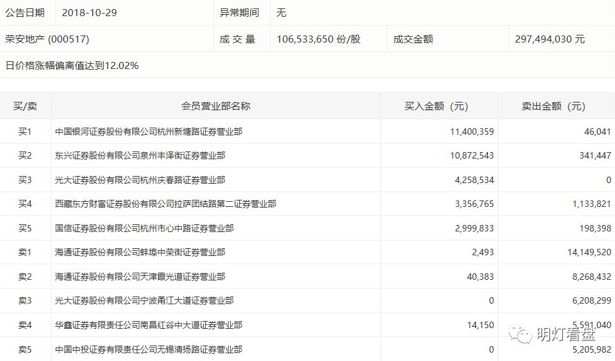Select 中国中投证券无锡清扬路证券营业部 row name

(x=149, y=349)
